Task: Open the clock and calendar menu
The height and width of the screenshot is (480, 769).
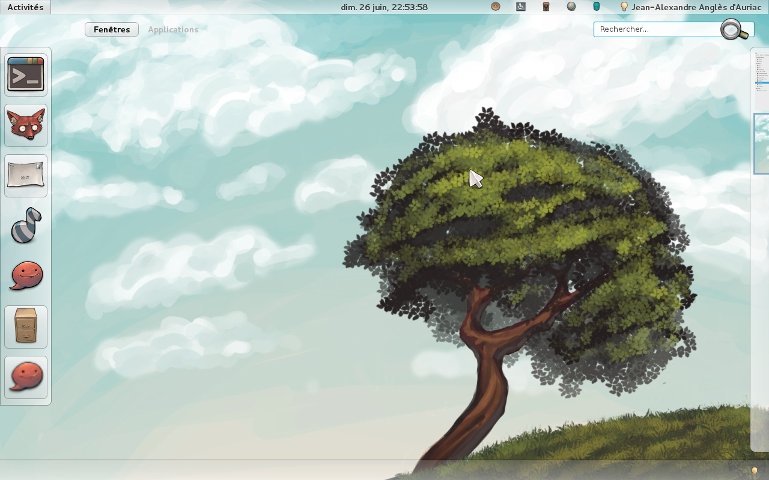Action: point(384,7)
